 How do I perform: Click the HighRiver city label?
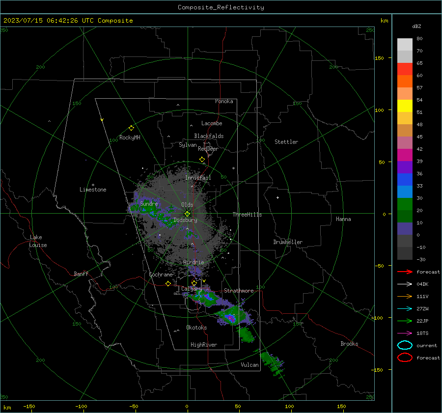(x=204, y=345)
